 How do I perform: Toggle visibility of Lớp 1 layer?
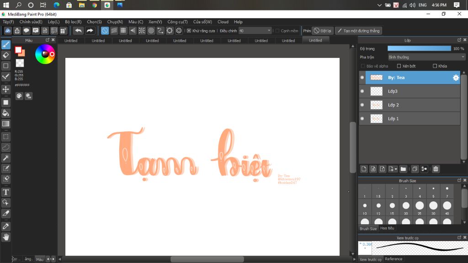pyautogui.click(x=362, y=119)
